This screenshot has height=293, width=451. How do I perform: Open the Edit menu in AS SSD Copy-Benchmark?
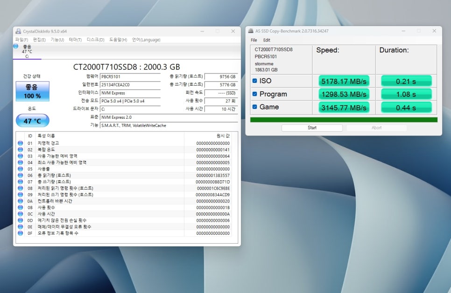tap(267, 40)
